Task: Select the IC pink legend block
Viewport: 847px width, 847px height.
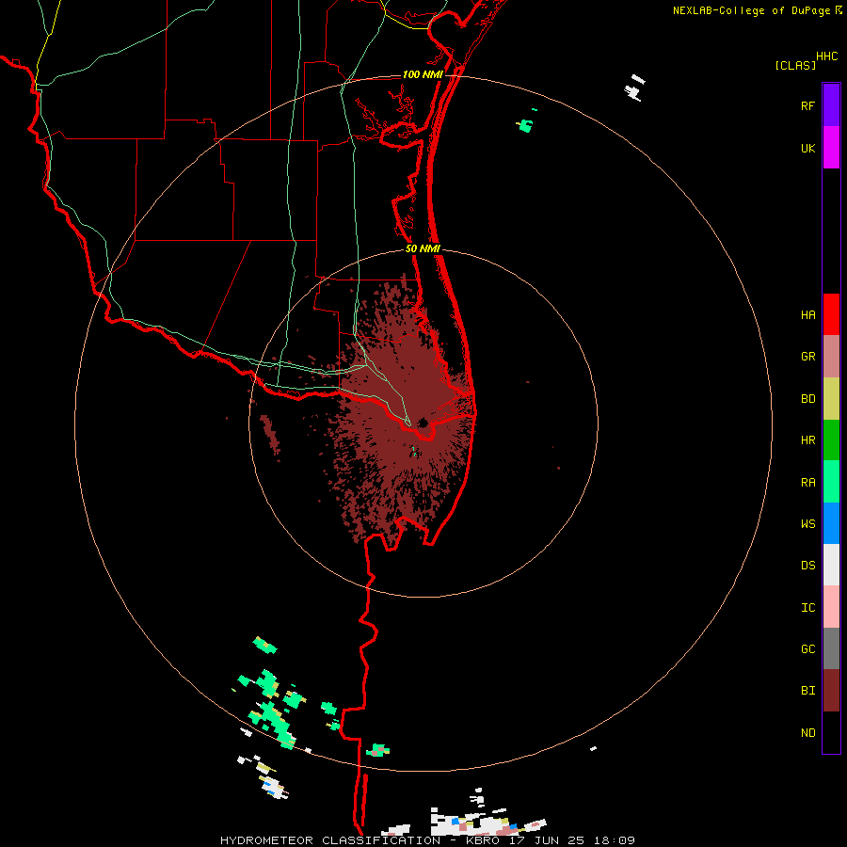Action: click(x=831, y=607)
